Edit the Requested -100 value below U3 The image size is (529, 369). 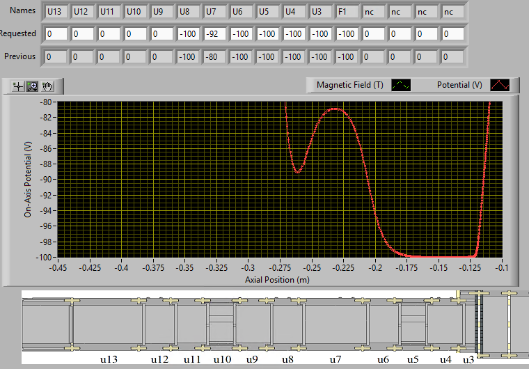tap(320, 33)
